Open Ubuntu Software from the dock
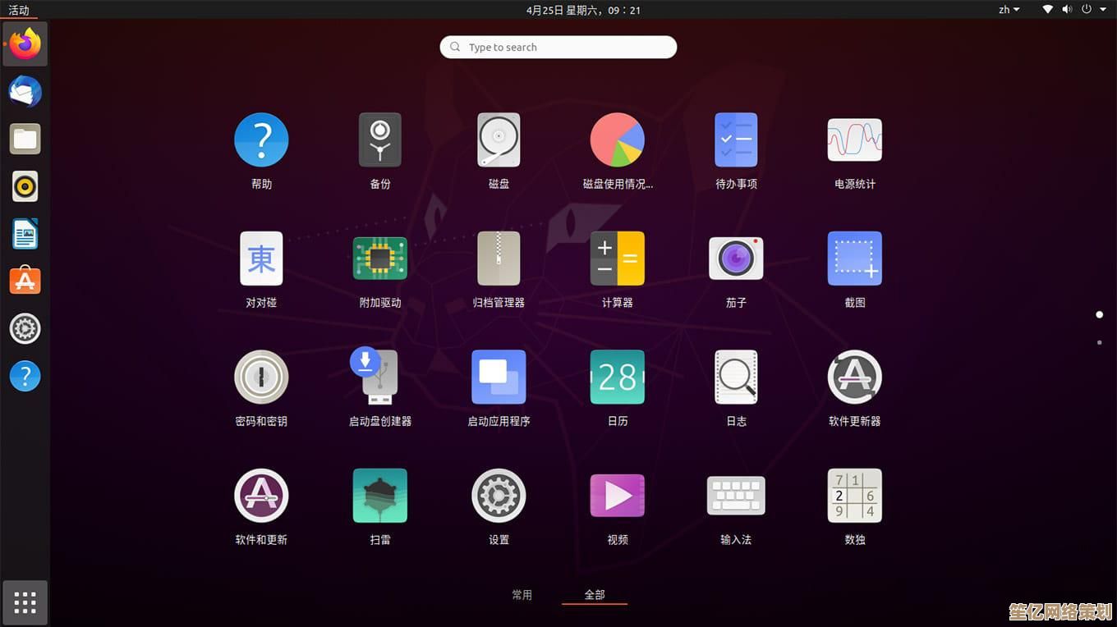Image resolution: width=1117 pixels, height=627 pixels. pos(25,281)
